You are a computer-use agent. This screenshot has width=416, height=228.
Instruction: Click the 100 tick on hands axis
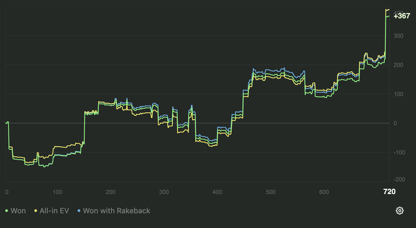[x=57, y=192]
